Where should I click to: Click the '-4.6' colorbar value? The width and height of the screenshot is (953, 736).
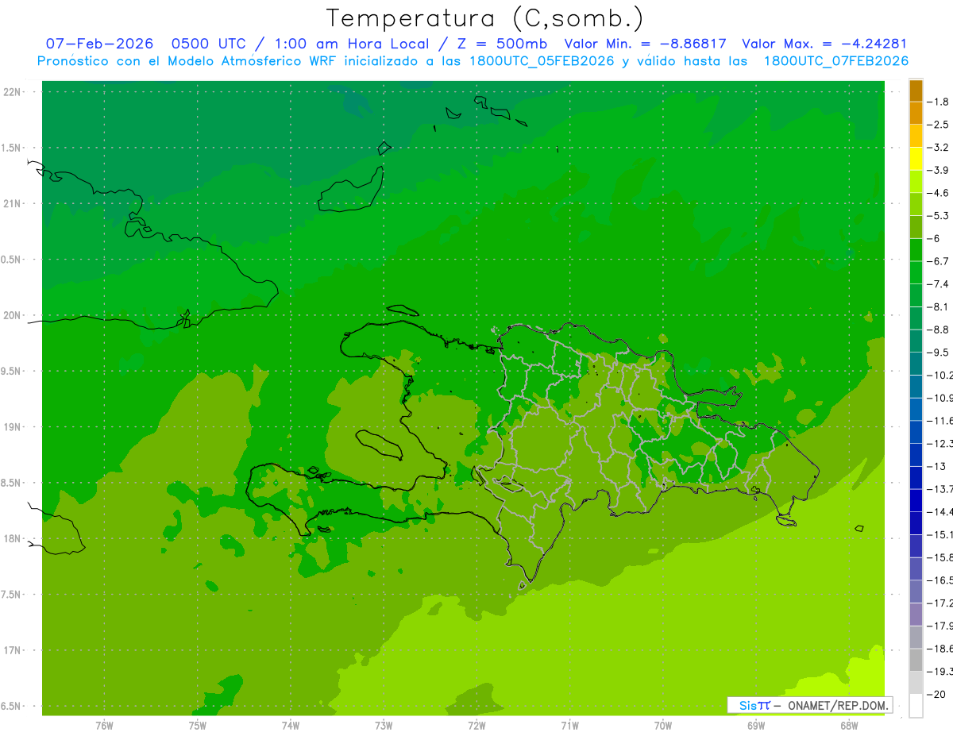click(x=939, y=193)
